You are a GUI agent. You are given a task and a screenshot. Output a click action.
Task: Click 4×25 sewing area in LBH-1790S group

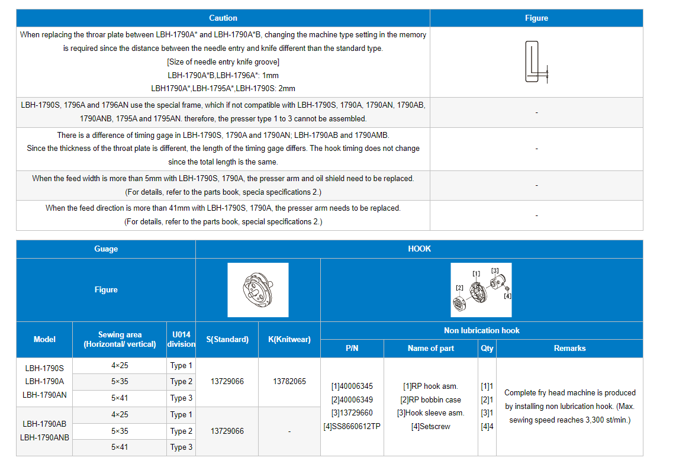pyautogui.click(x=120, y=366)
